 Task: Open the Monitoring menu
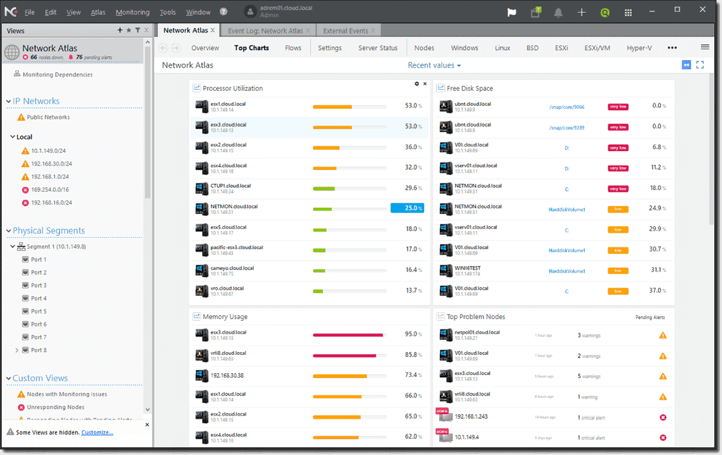[132, 12]
